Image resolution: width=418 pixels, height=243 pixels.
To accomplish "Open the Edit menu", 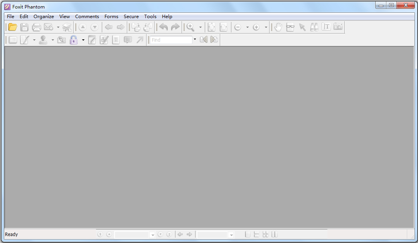I will 24,17.
